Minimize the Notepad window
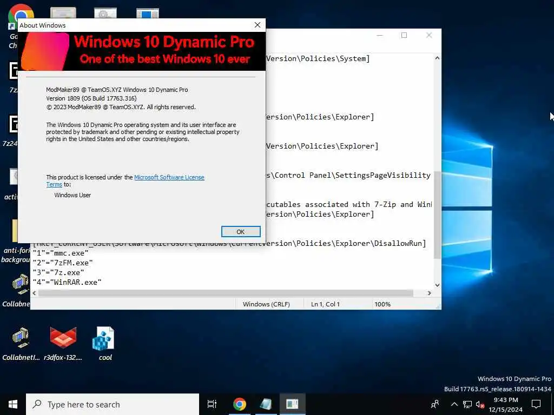Viewport: 554px width, 415px height. [379, 35]
